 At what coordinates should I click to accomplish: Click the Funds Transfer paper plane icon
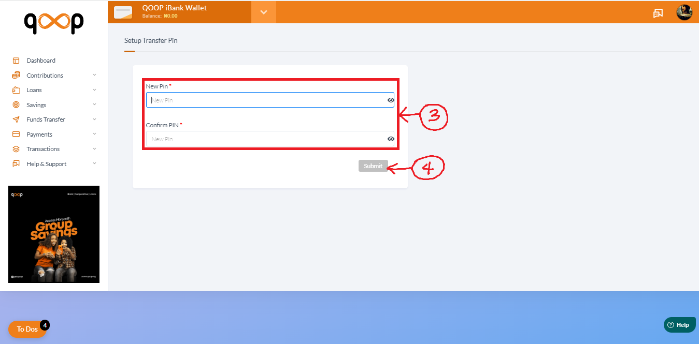[16, 119]
